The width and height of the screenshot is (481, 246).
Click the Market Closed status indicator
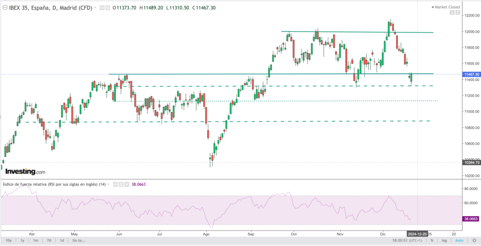point(446,7)
